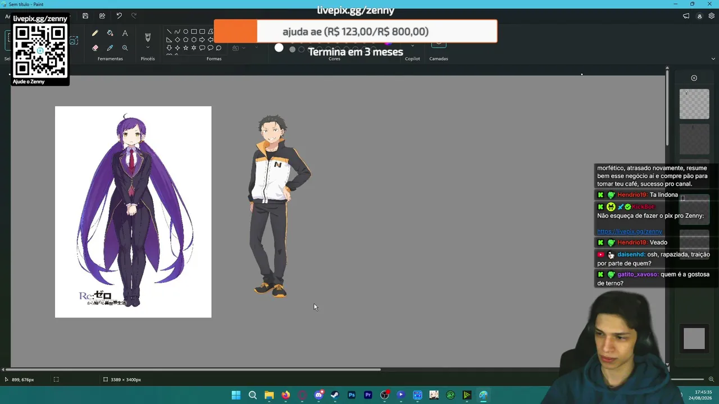Switch to Photoshop on the taskbar

pos(352,395)
